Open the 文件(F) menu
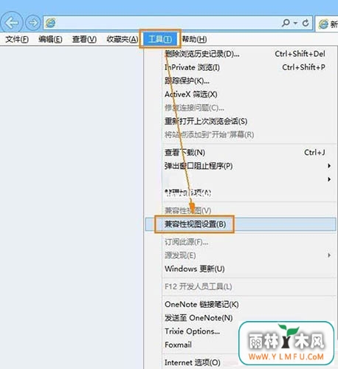 17,39
